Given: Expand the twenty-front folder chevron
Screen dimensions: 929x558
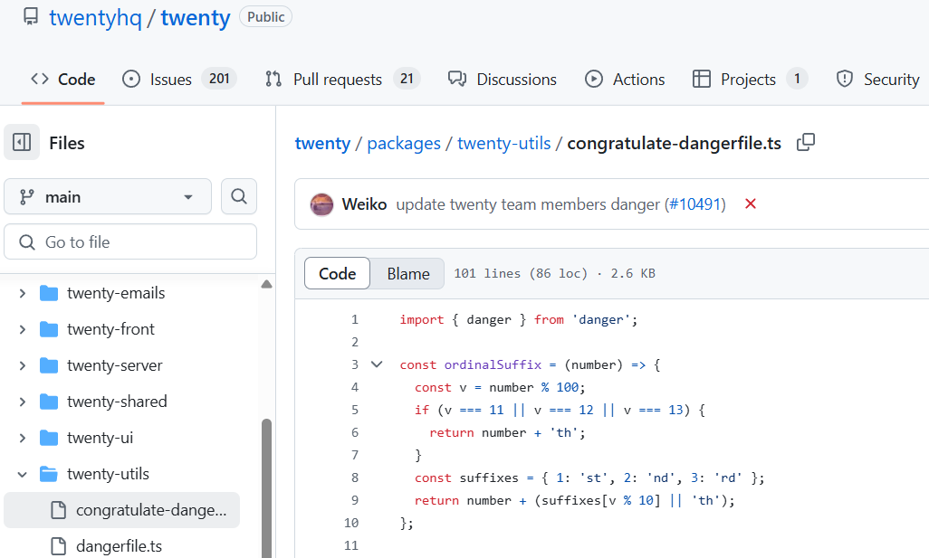Looking at the screenshot, I should (x=23, y=329).
